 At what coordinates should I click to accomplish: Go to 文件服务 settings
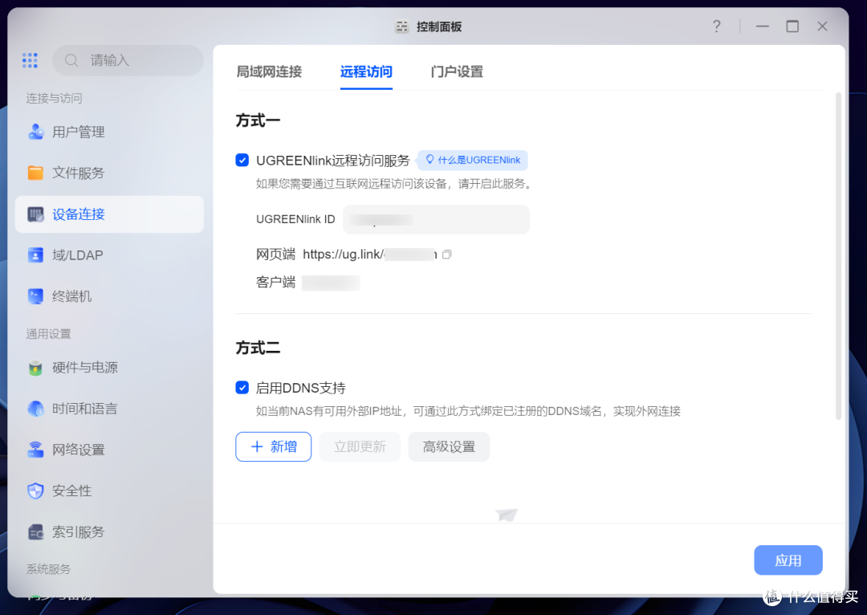109,173
